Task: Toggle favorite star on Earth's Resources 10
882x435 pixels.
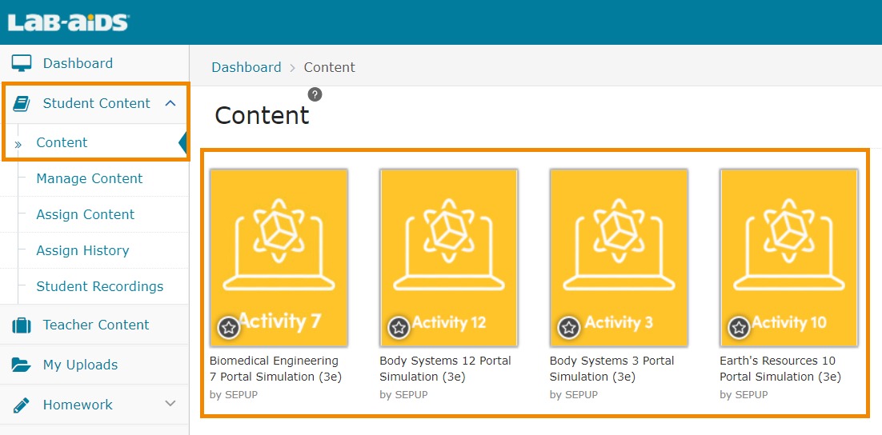Action: click(739, 327)
